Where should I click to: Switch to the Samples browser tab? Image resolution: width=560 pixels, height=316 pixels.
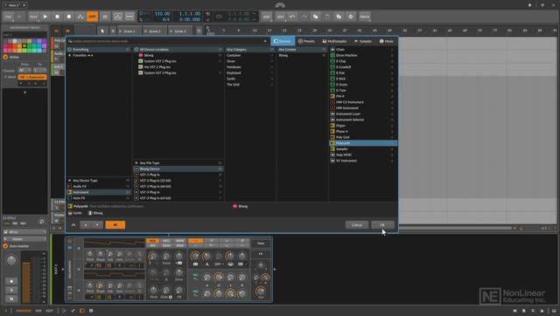(363, 41)
